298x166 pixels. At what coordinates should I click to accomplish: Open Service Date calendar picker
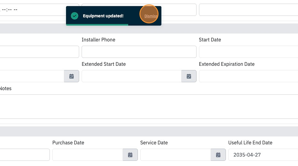(218, 155)
